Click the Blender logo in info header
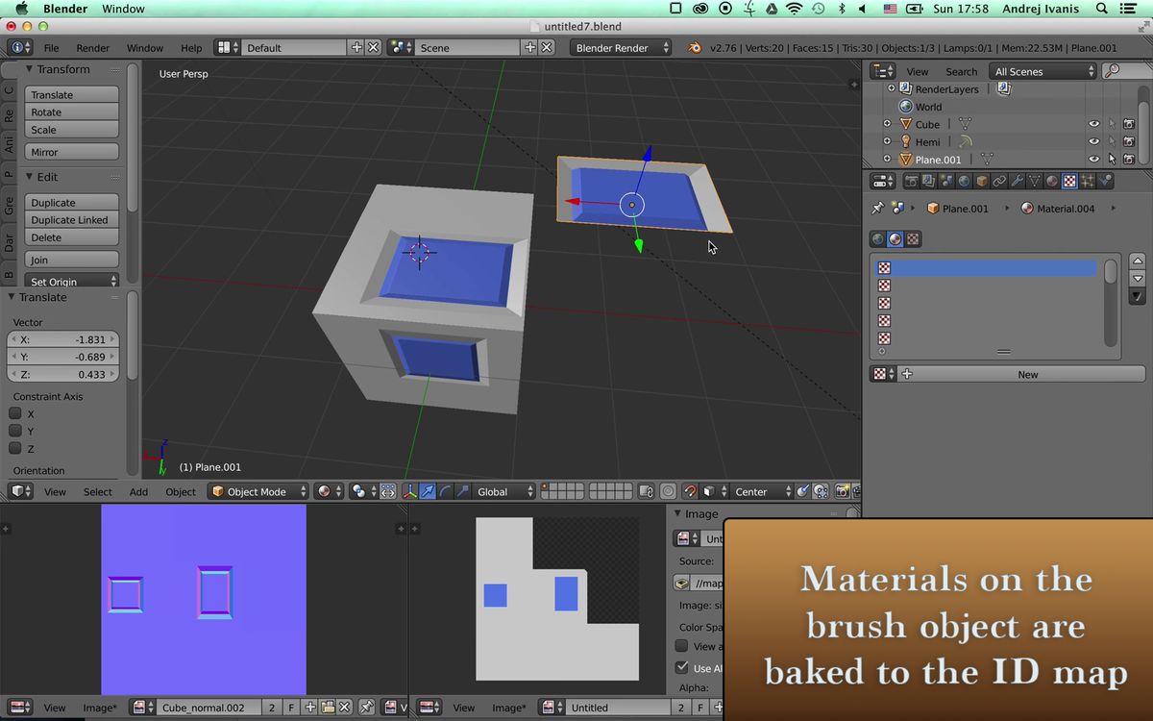The height and width of the screenshot is (721, 1153). tap(694, 47)
